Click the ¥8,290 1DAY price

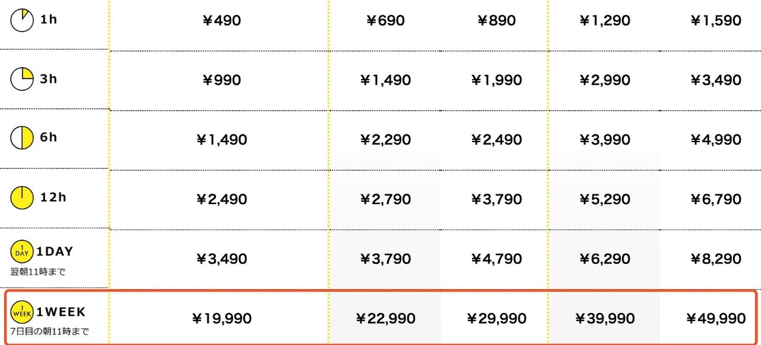(715, 259)
